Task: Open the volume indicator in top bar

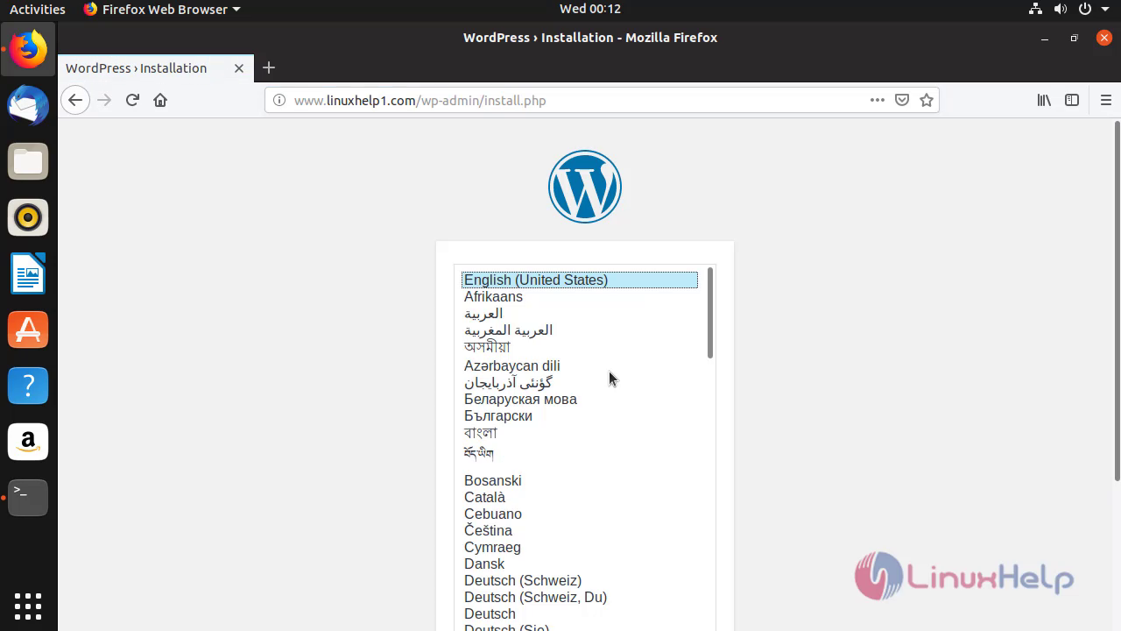Action: [1061, 9]
